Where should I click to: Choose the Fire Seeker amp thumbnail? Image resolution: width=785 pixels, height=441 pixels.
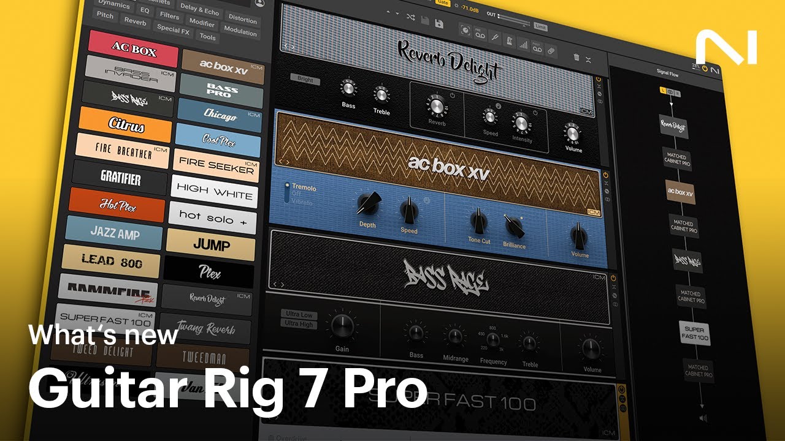pos(216,164)
